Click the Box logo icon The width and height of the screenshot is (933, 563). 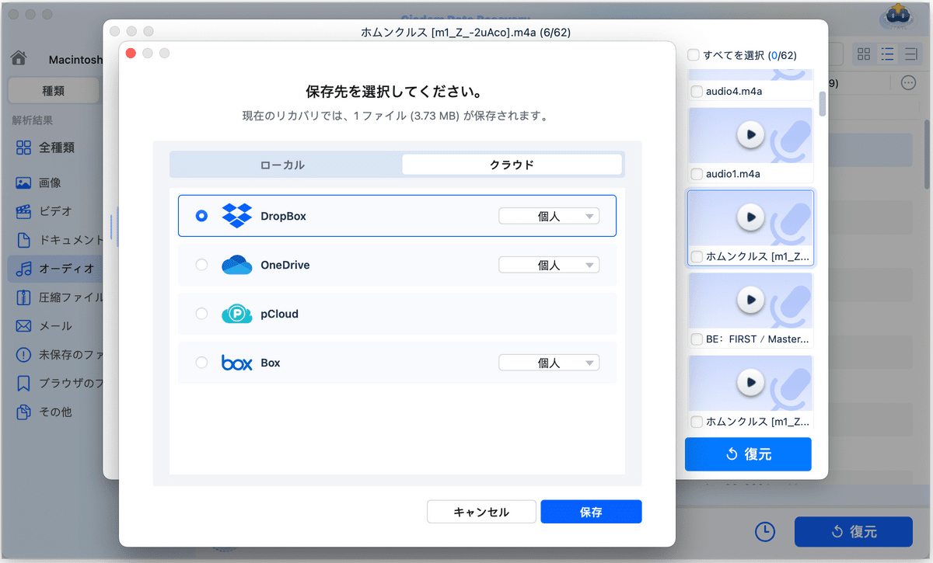pos(237,363)
